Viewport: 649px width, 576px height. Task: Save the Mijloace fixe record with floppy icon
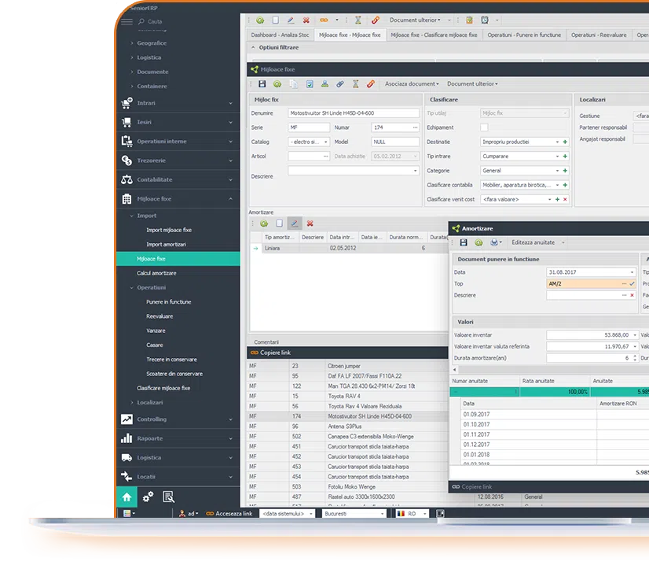pyautogui.click(x=262, y=83)
